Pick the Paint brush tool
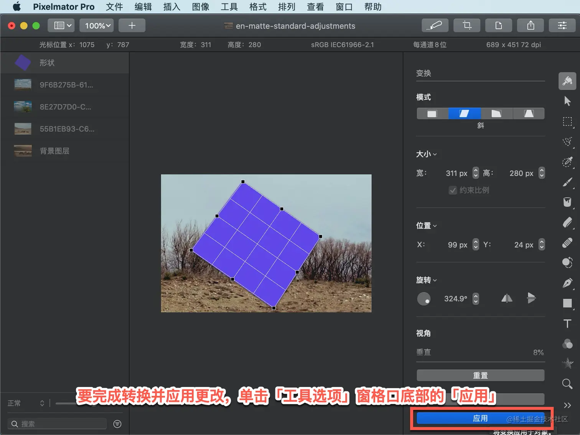580x435 pixels. click(x=567, y=182)
